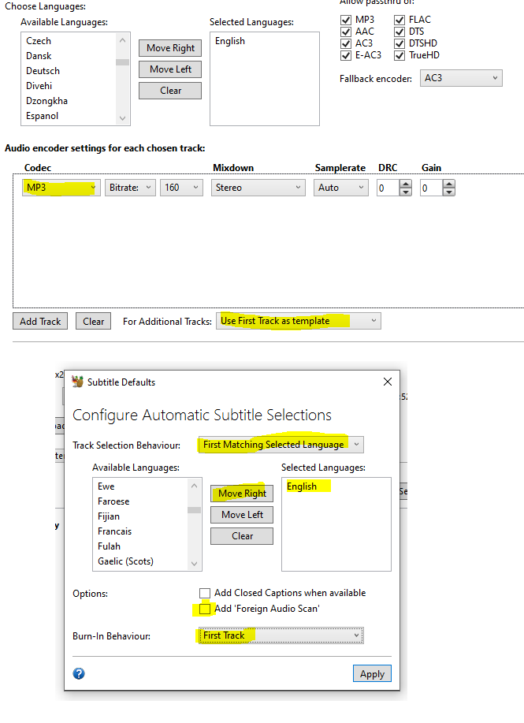Enable Add 'Foreign Audio Scan' option
The height and width of the screenshot is (723, 524).
[205, 609]
